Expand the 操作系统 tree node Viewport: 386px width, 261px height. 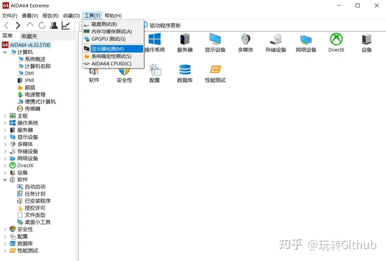point(5,123)
